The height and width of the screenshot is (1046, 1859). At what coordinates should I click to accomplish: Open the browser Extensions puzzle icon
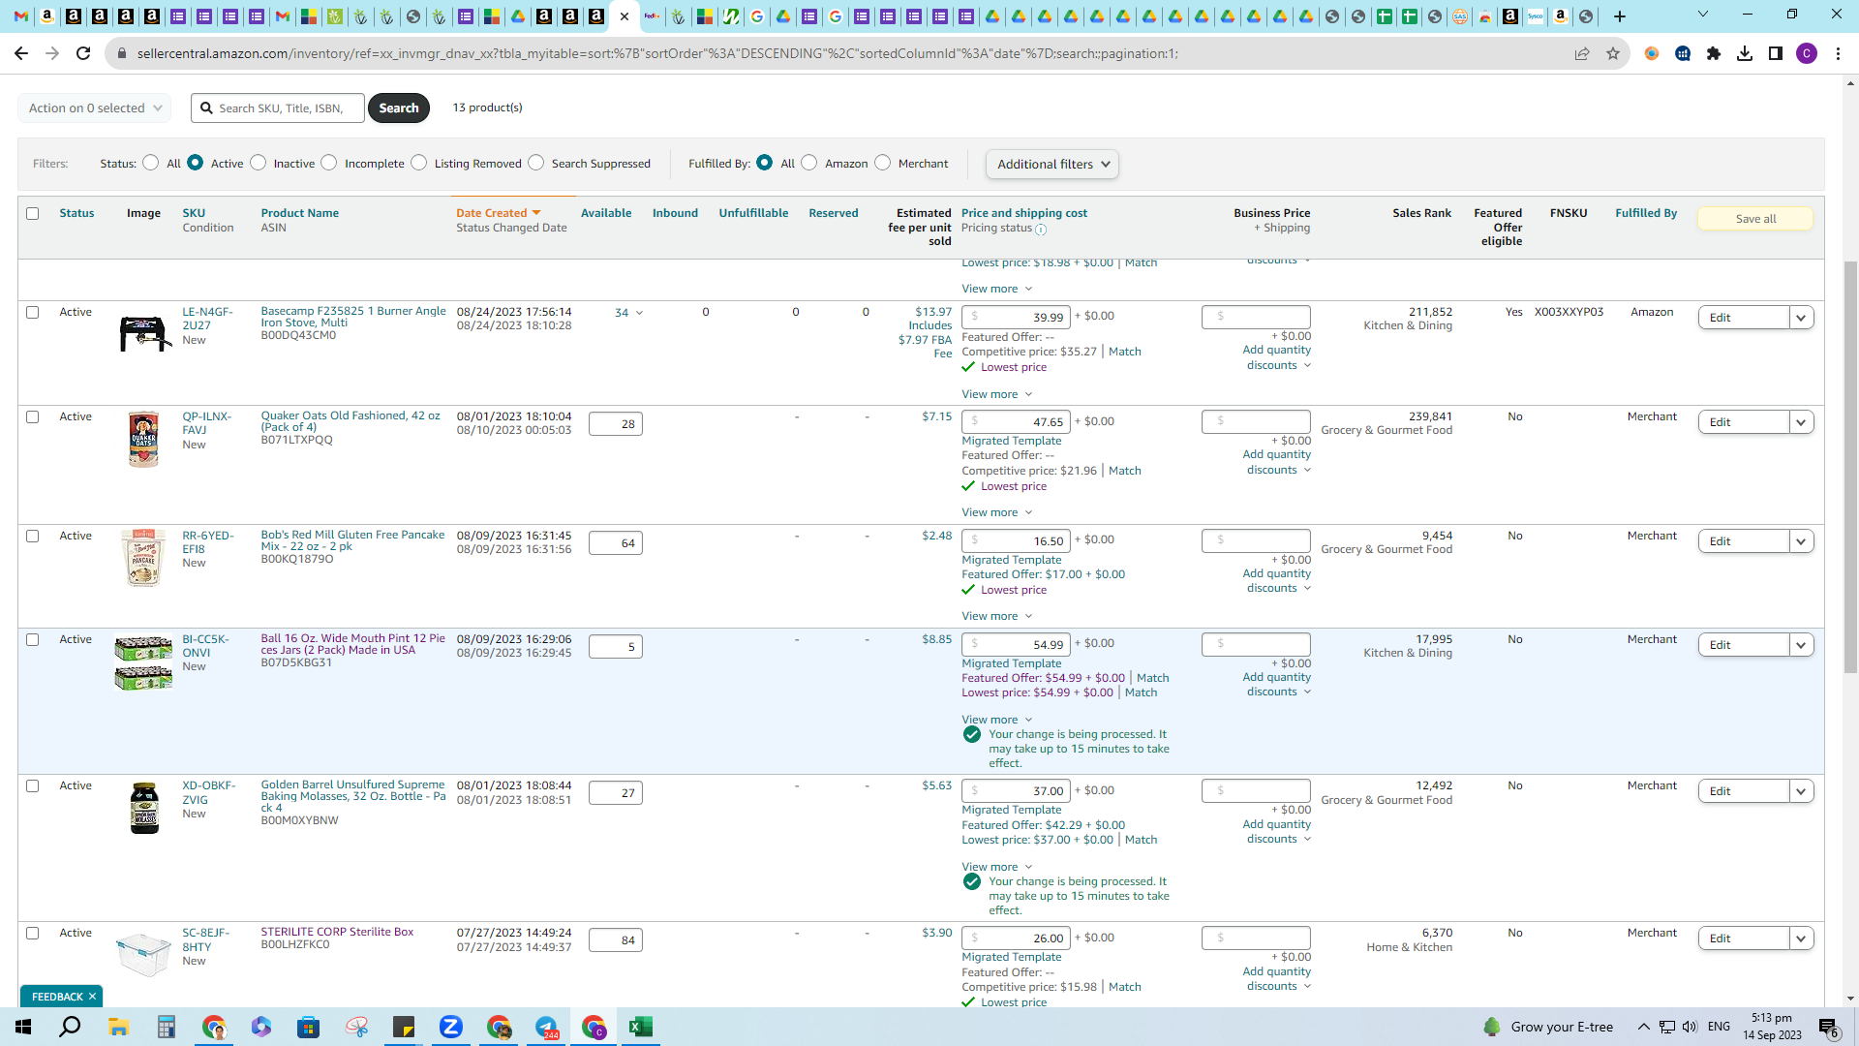(x=1714, y=54)
